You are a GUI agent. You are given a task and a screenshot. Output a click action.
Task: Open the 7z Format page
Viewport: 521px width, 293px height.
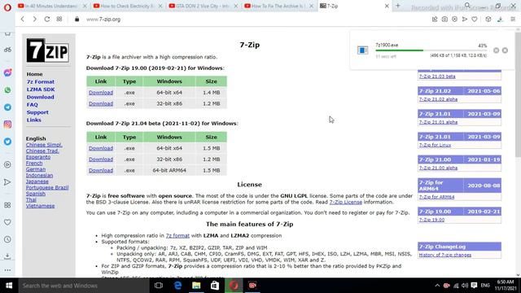pos(41,81)
